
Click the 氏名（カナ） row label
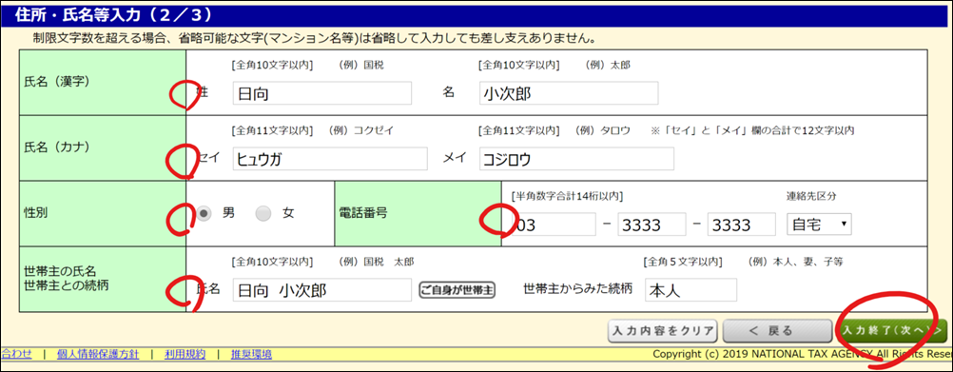[57, 147]
